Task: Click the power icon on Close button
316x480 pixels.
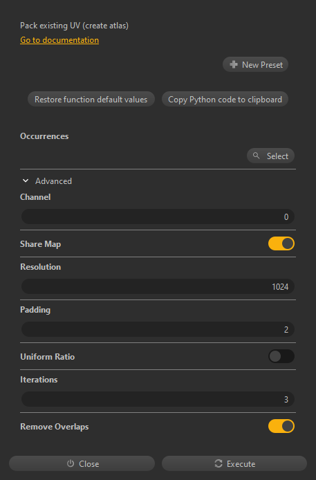Action: 71,463
